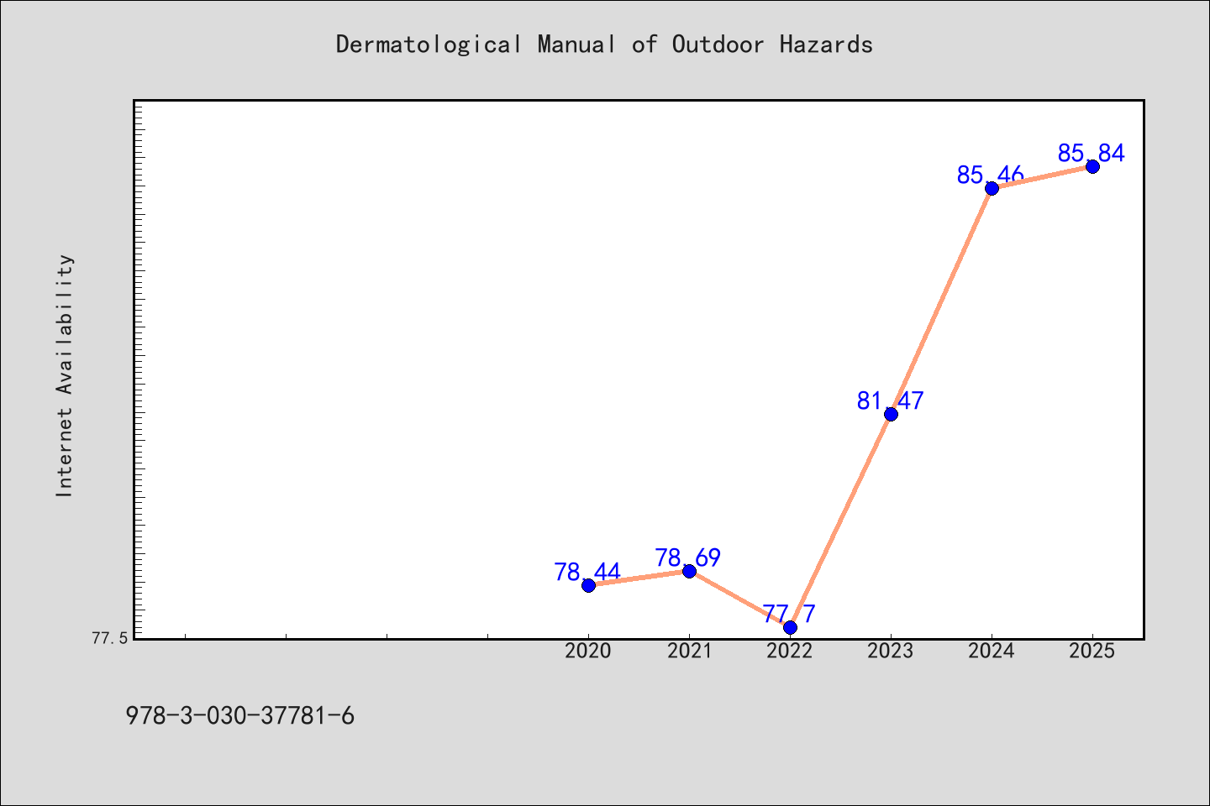Click the x-axis tick label 2024

coord(992,651)
